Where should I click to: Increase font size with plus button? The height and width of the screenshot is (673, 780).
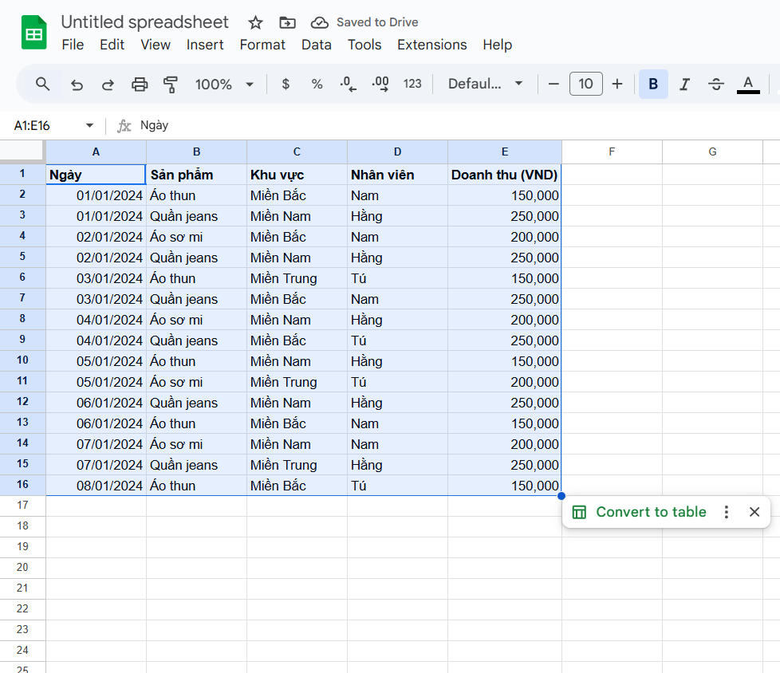[x=617, y=84]
